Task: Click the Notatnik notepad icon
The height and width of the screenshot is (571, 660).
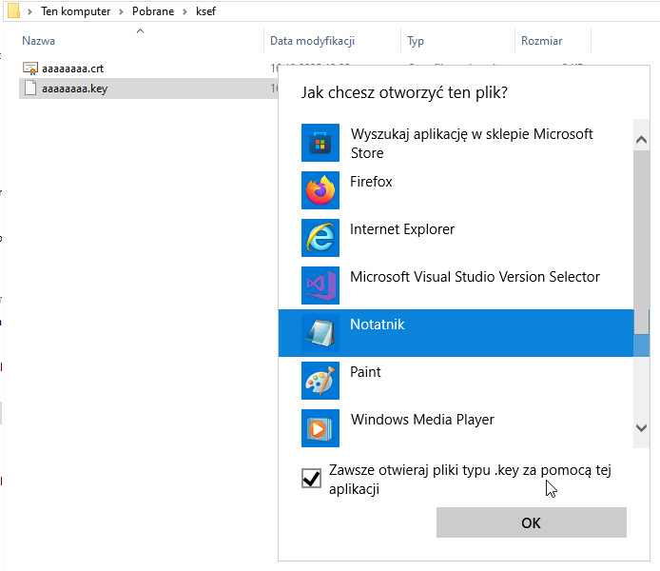Action: click(320, 333)
